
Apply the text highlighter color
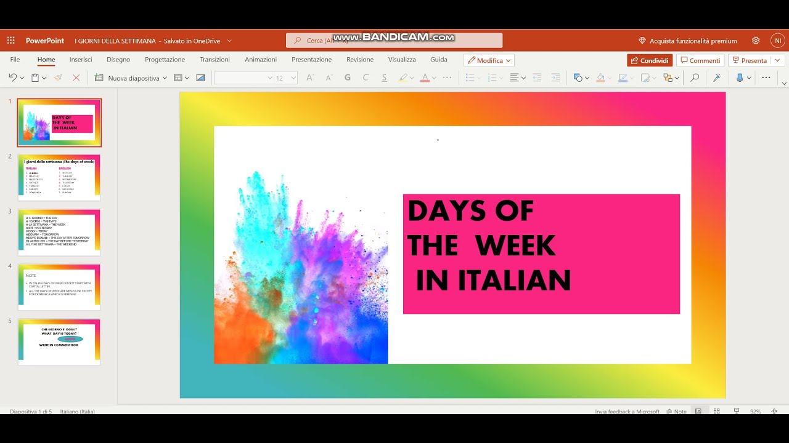tap(403, 78)
